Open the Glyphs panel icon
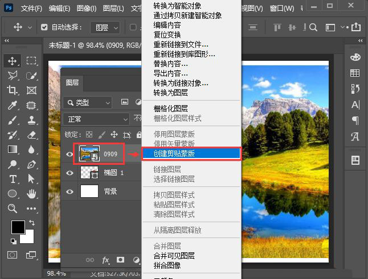This screenshot has width=368, height=279. pos(355,137)
